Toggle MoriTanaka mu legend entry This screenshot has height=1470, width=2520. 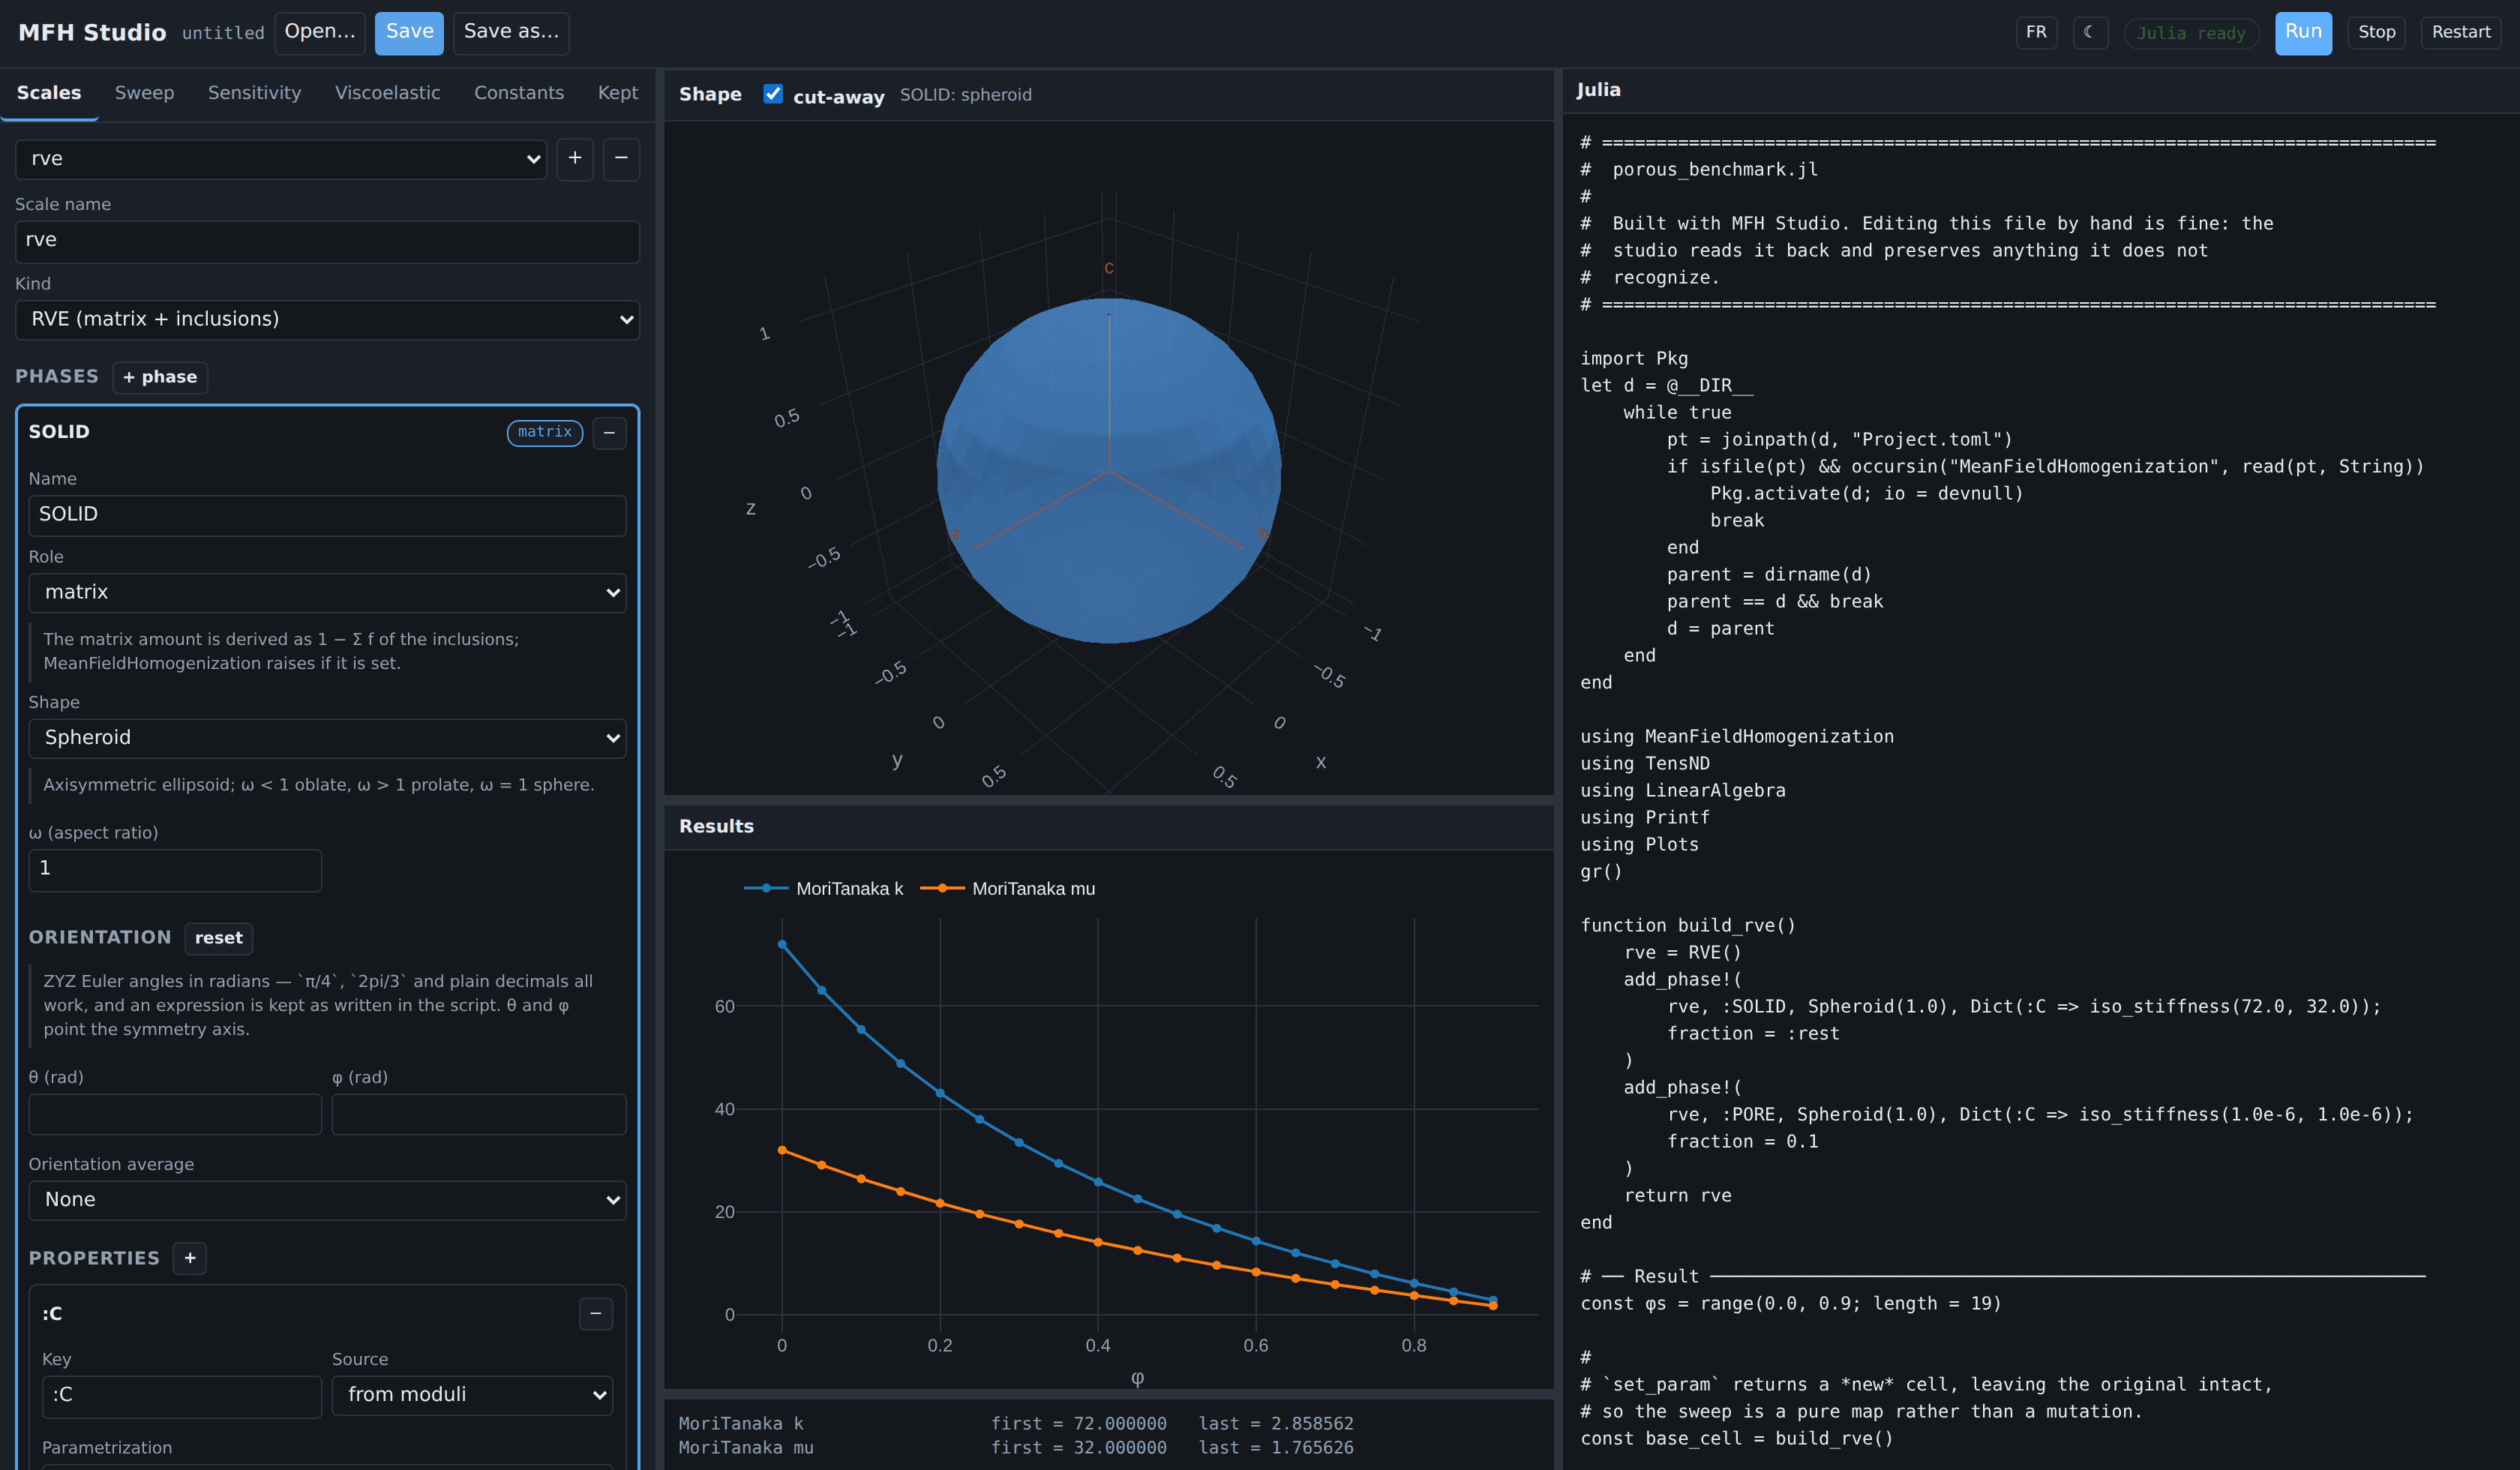1008,889
